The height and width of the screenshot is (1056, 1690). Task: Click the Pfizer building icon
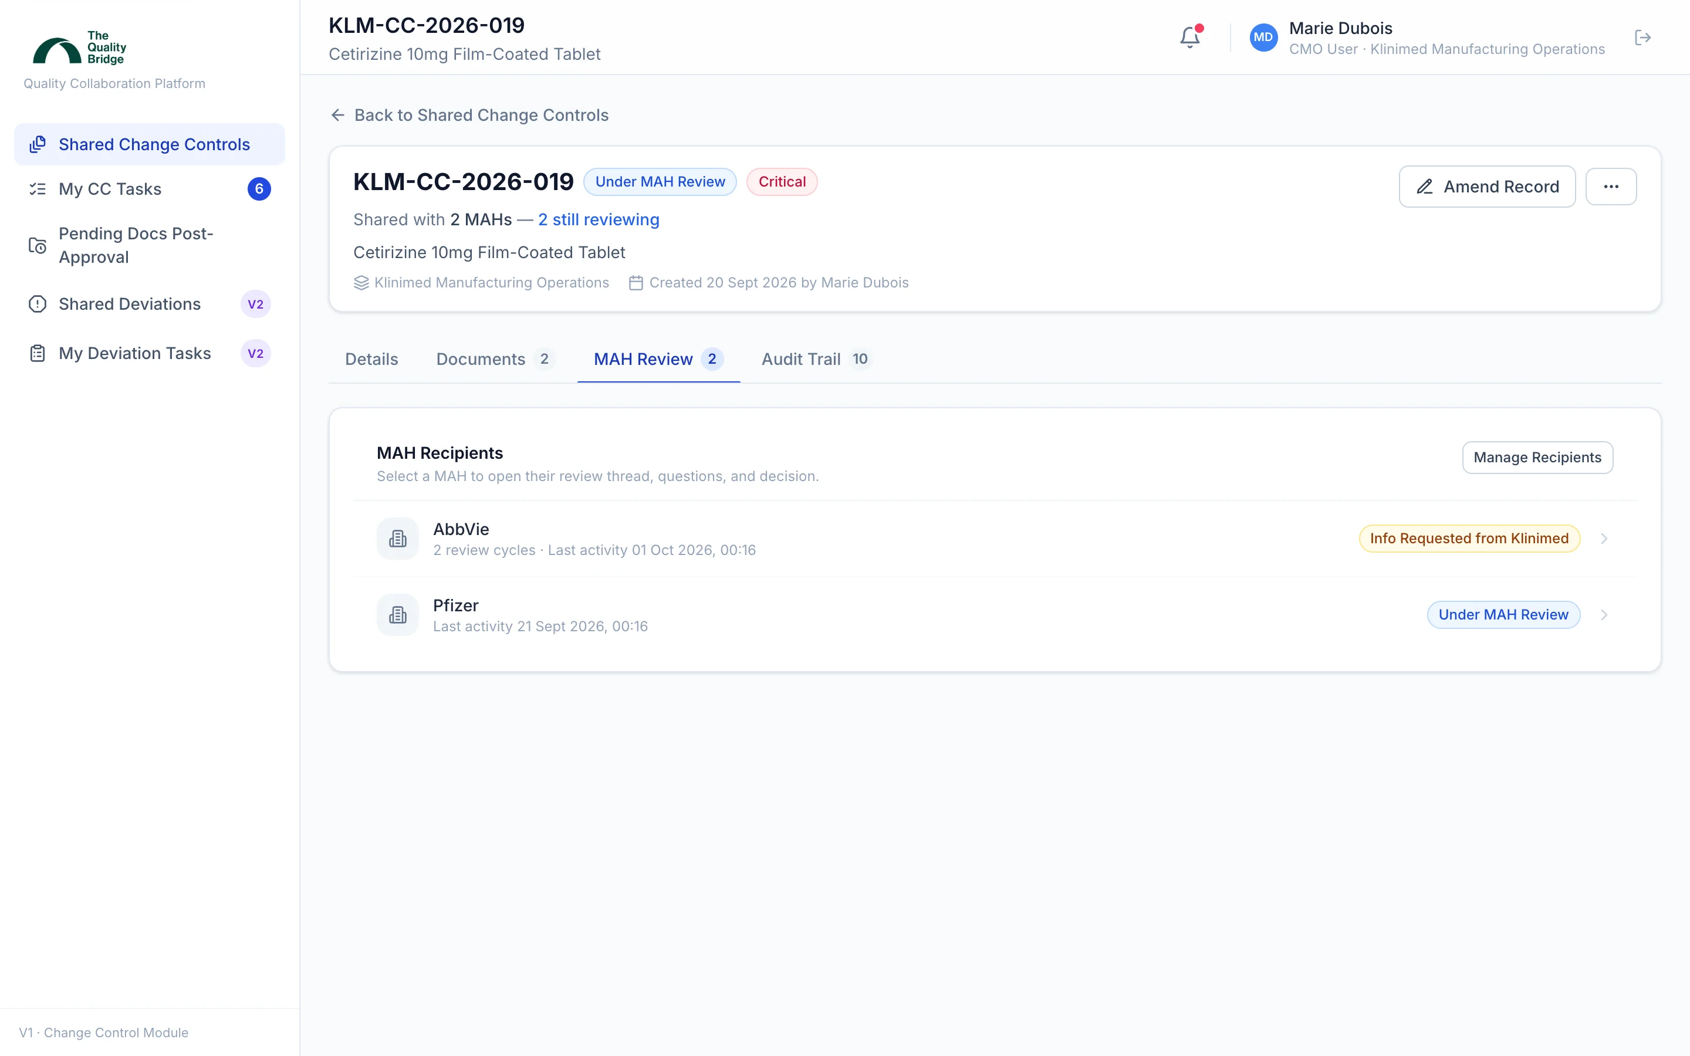pyautogui.click(x=398, y=615)
